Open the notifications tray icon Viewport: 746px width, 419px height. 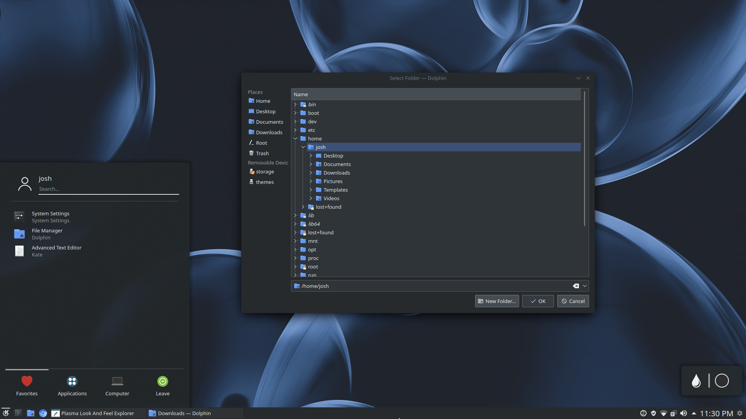[x=643, y=413]
